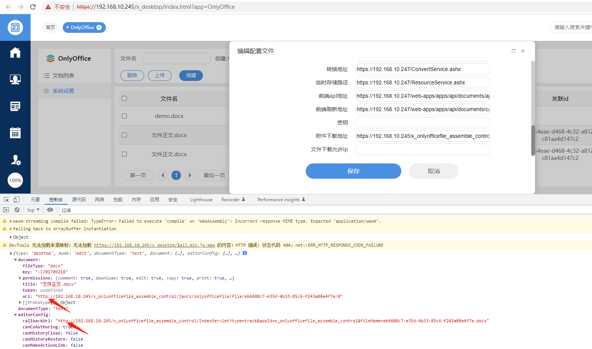The image size is (592, 349).
Task: Jump to 第一页 in pagination
Action: point(138,175)
